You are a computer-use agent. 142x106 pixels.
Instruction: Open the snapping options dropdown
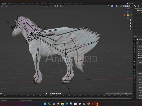pyautogui.click(x=57, y=6)
